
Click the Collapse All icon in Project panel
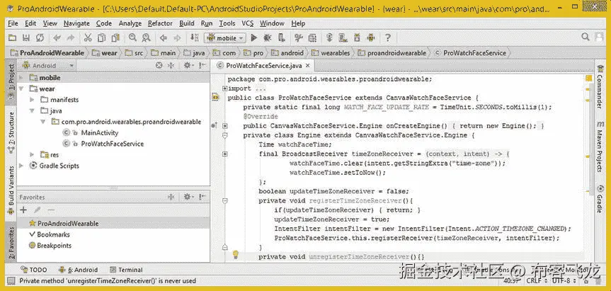(171, 65)
